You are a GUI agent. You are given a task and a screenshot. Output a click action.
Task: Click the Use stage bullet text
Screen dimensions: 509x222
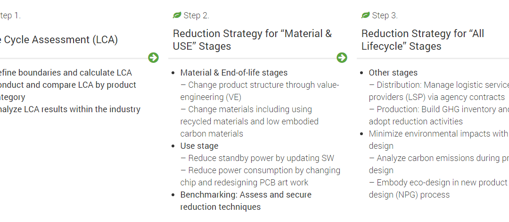click(199, 146)
